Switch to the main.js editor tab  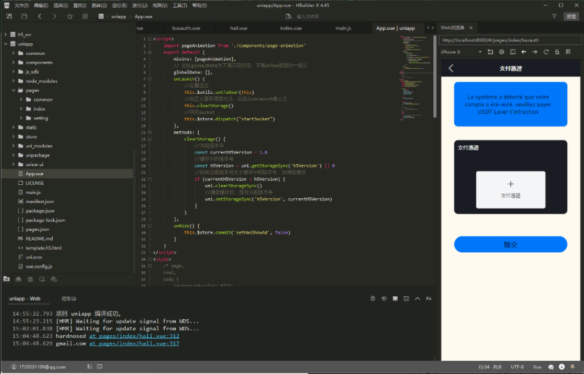[343, 28]
